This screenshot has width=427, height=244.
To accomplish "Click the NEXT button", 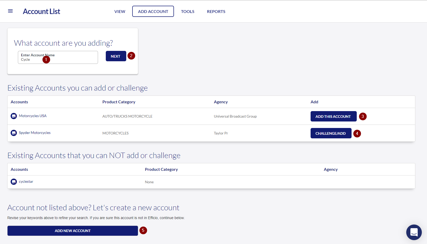I will [116, 56].
